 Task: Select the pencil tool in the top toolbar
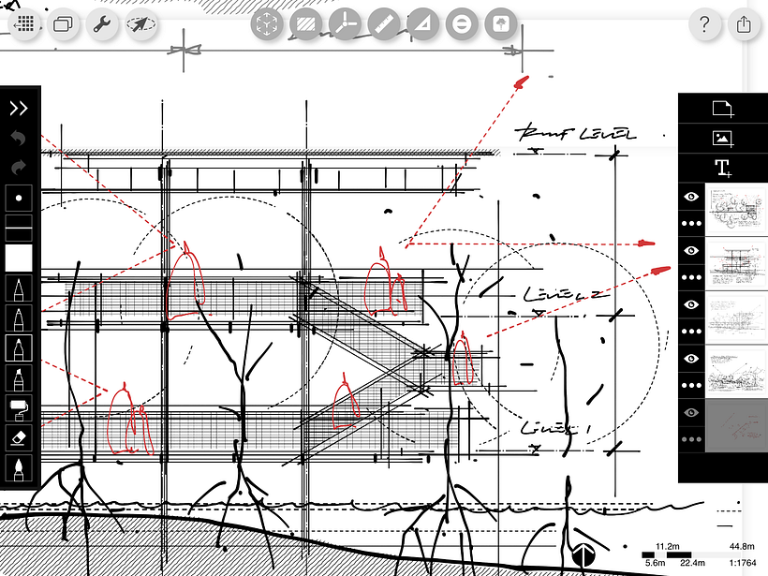384,24
